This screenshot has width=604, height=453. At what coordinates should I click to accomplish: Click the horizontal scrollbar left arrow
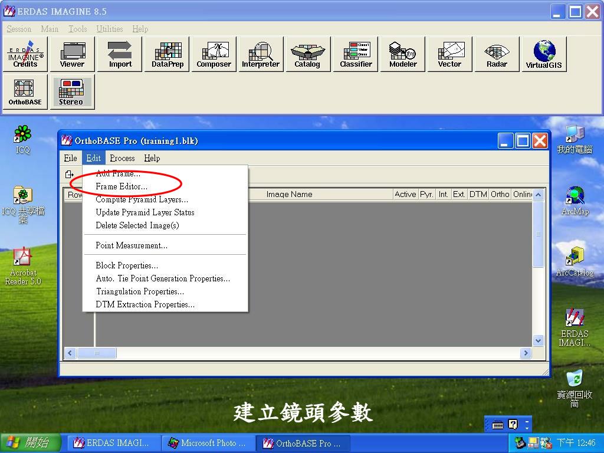(x=70, y=353)
